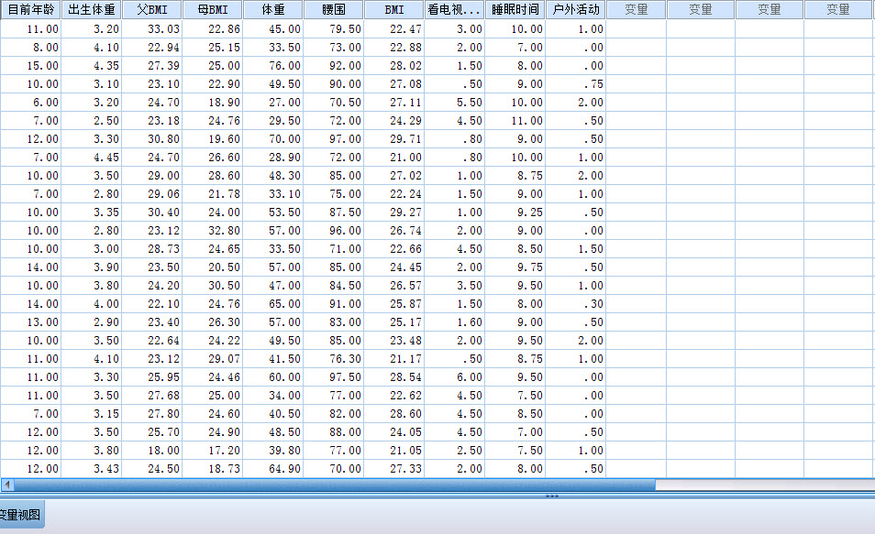
Task: Click the cell with value 27.33
Action: [394, 469]
